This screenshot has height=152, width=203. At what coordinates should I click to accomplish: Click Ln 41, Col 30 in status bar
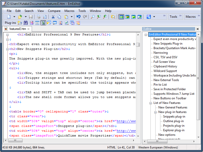[126, 147]
